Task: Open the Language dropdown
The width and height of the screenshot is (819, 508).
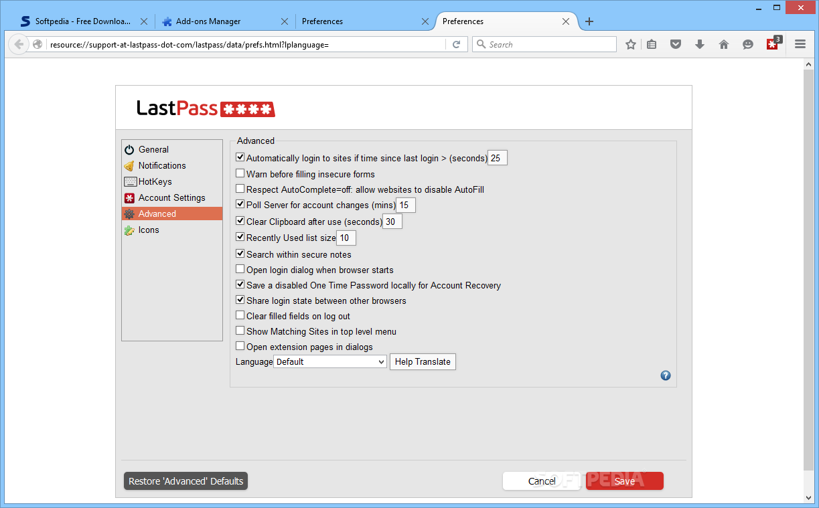Action: coord(330,361)
